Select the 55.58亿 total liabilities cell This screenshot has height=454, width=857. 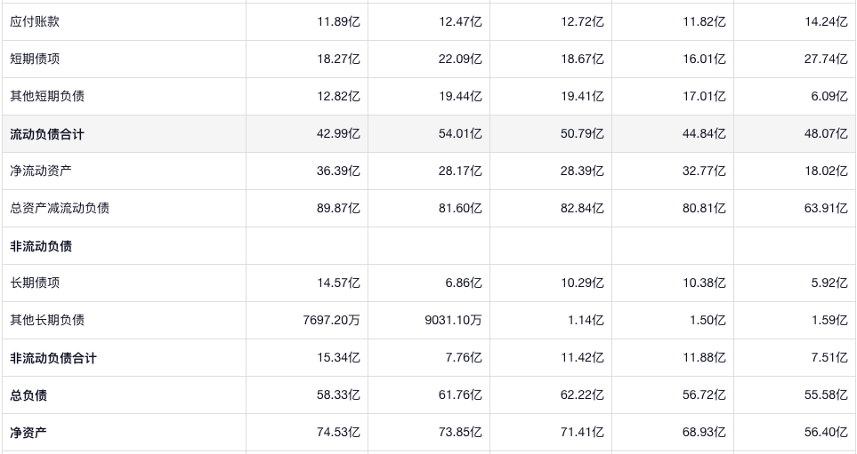tap(826, 394)
